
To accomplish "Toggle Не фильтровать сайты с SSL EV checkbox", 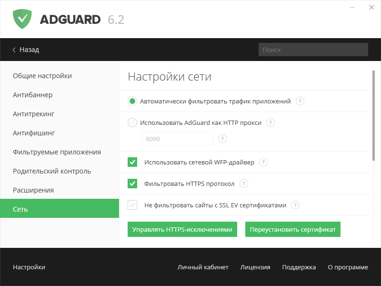I will click(x=132, y=205).
